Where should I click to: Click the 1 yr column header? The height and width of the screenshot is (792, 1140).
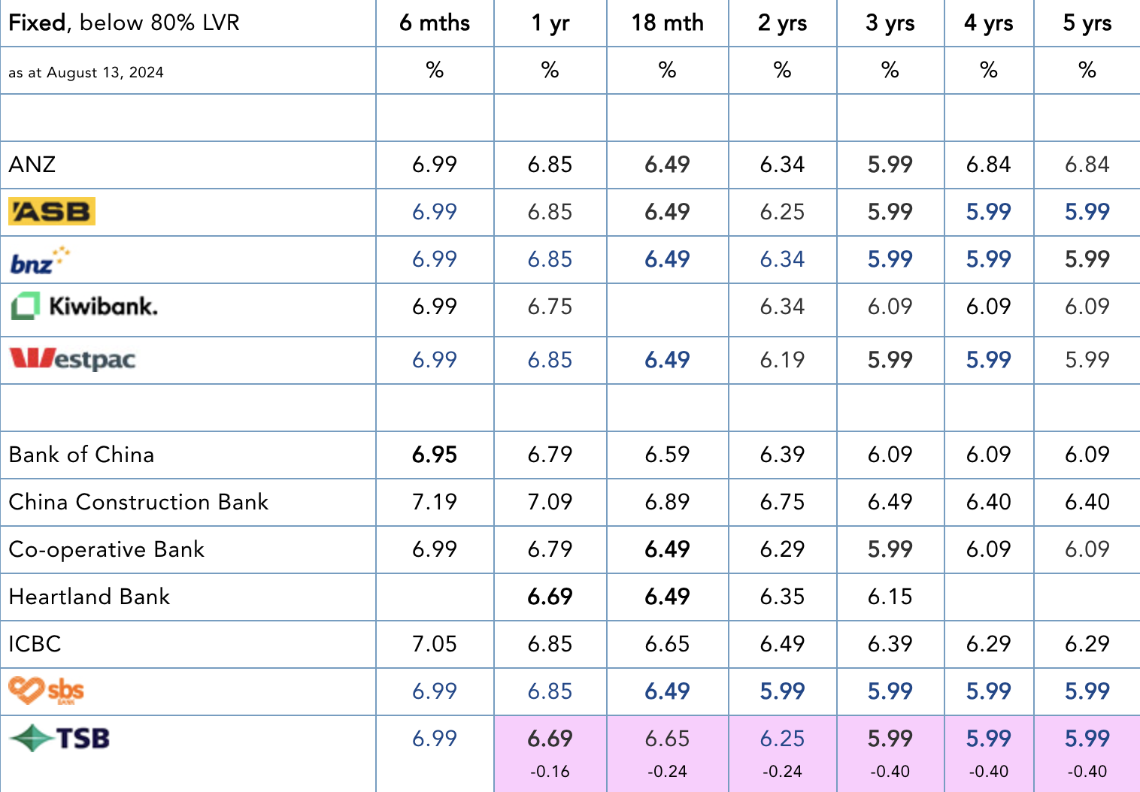[550, 23]
